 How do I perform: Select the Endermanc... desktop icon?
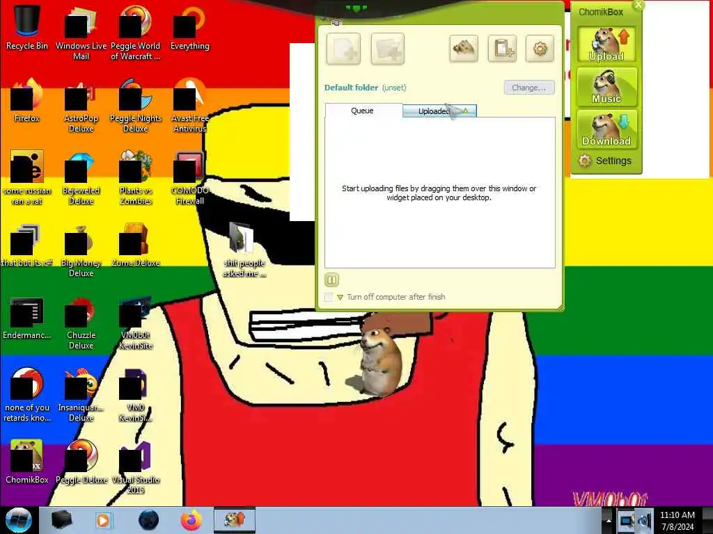(x=27, y=318)
